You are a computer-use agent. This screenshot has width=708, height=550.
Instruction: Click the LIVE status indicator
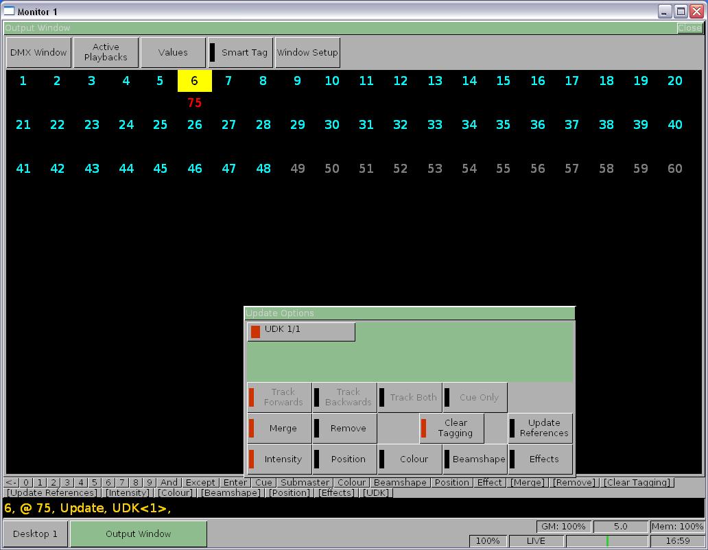pos(536,540)
